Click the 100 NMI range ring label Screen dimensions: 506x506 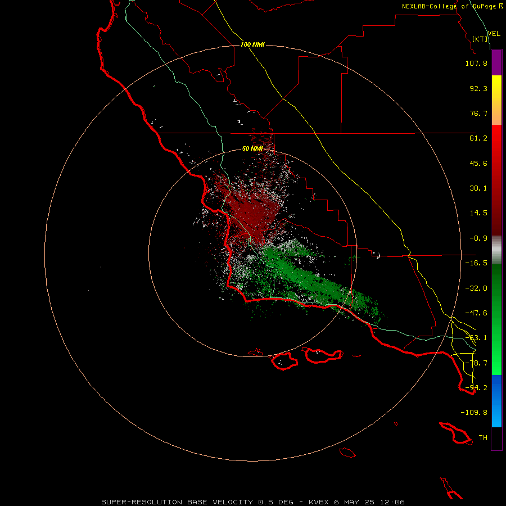coord(252,44)
